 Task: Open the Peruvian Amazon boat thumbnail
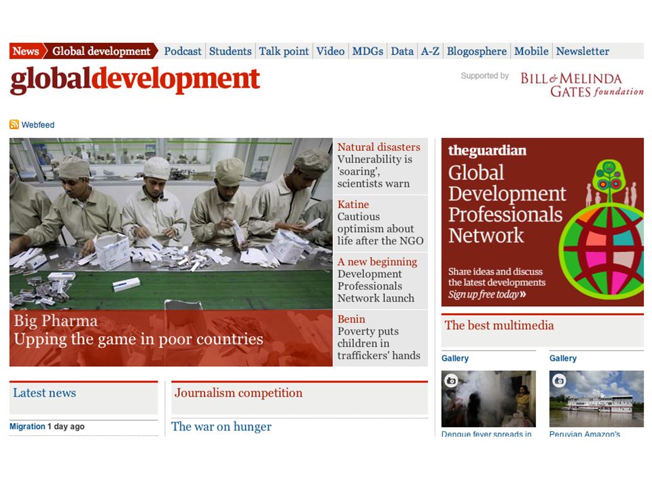(596, 399)
